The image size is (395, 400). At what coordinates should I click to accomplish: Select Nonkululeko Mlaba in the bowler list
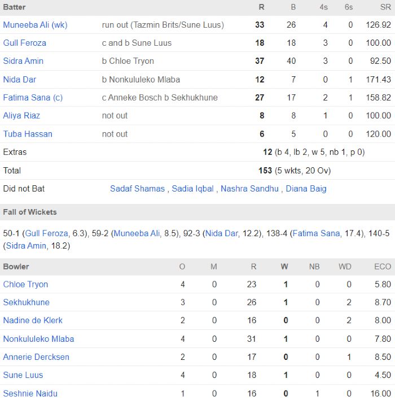coord(38,339)
